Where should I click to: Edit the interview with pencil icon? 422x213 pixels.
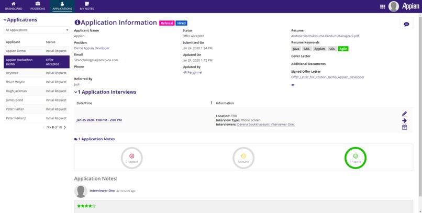tap(404, 114)
